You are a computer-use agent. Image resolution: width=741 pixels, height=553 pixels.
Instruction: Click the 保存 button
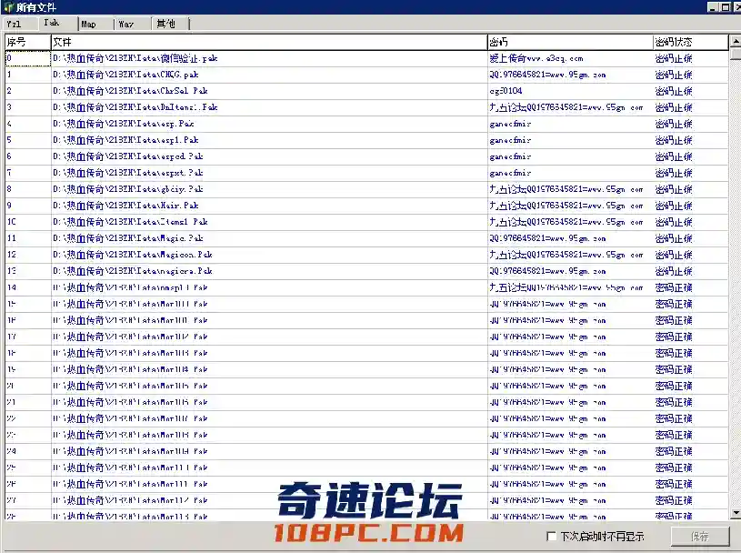[x=700, y=536]
